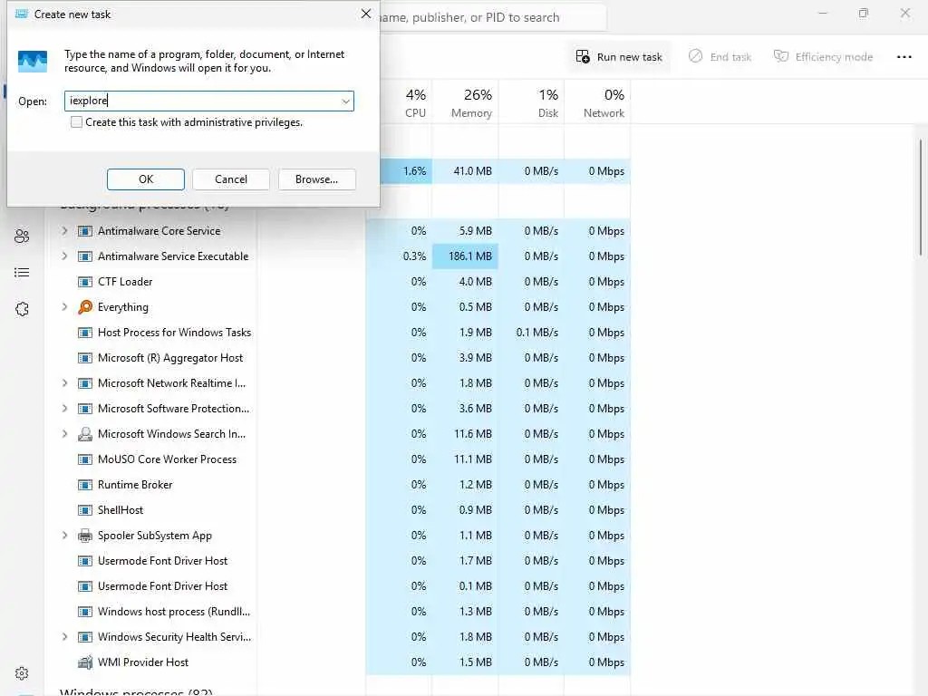Open the Services puzzle icon in sidebar
This screenshot has height=696, width=928.
tap(22, 309)
